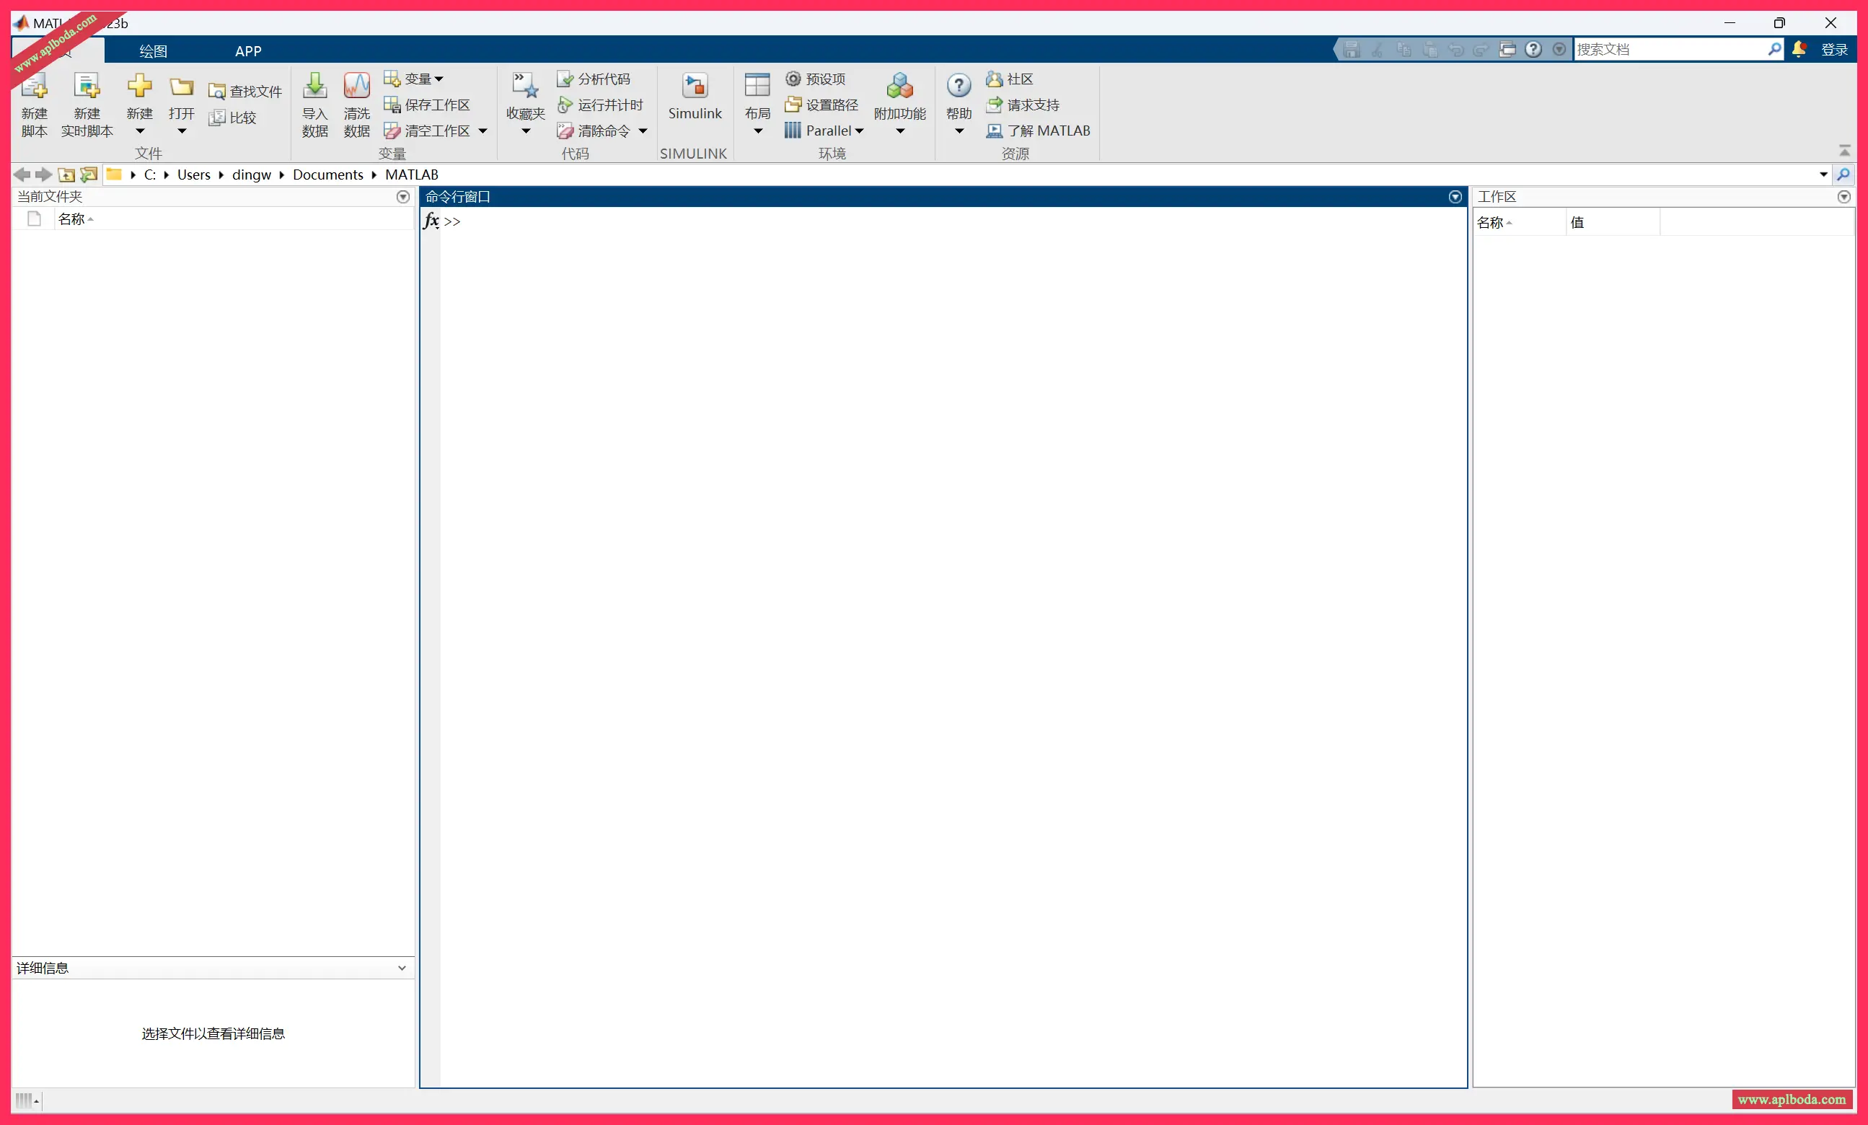This screenshot has height=1125, width=1868.
Task: Click the Login (登录) link
Action: point(1834,49)
